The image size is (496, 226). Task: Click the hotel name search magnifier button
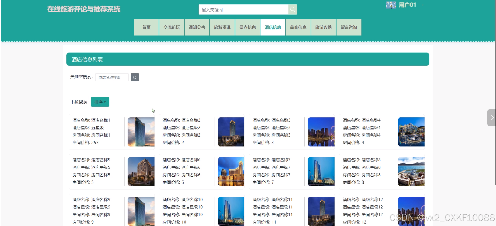click(135, 77)
